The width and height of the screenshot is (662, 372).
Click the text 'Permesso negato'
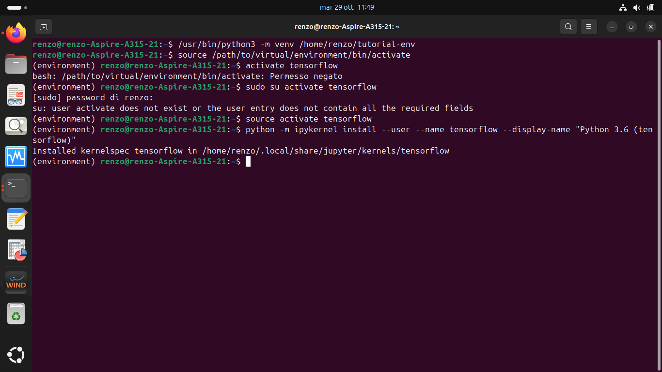click(x=306, y=76)
